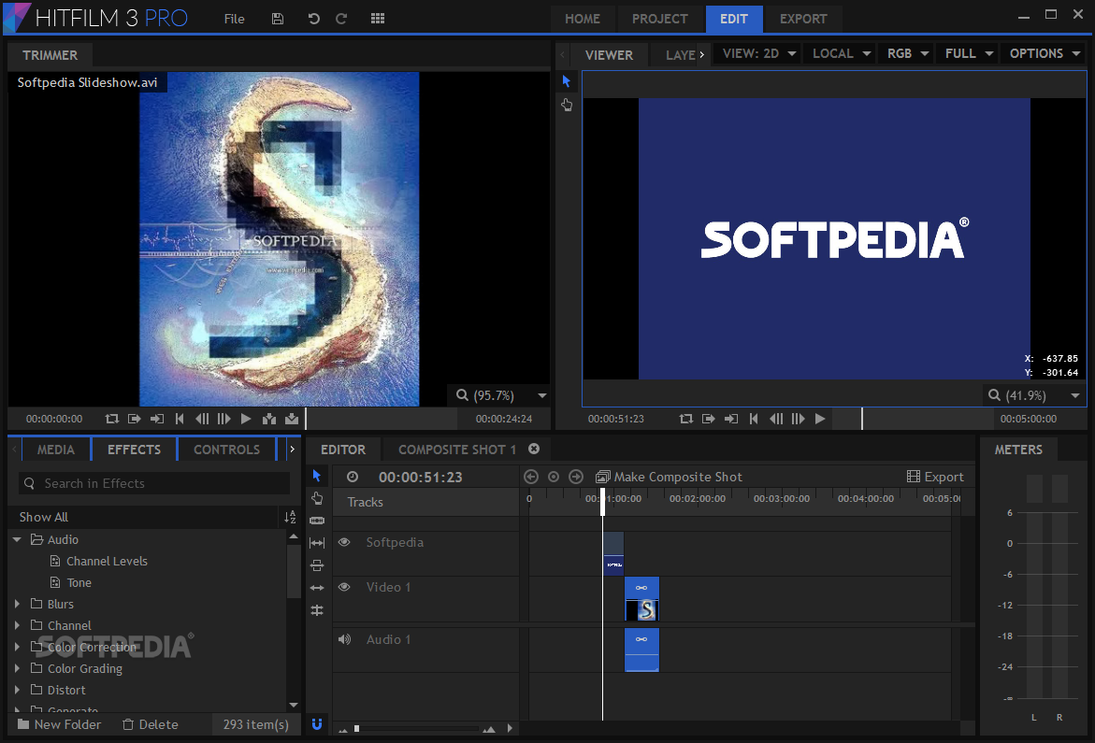The height and width of the screenshot is (743, 1095).
Task: Hide the Video 1 track with its eye icon
Action: click(344, 587)
